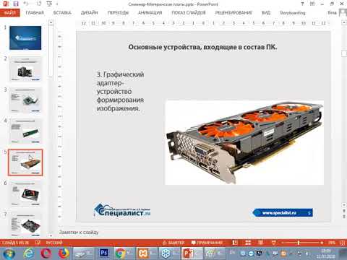This screenshot has height=260, width=347.
Task: Switch to Normal view in status bar
Action: pyautogui.click(x=235, y=243)
